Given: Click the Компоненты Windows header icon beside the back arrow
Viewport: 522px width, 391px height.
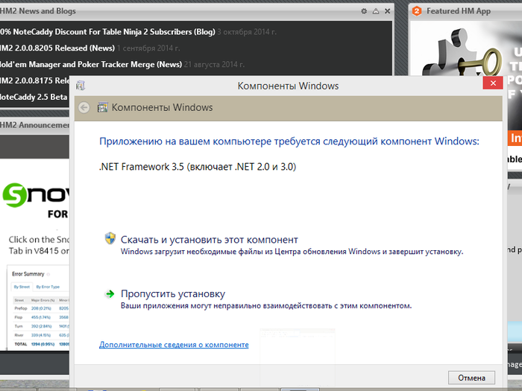Looking at the screenshot, I should (x=103, y=107).
